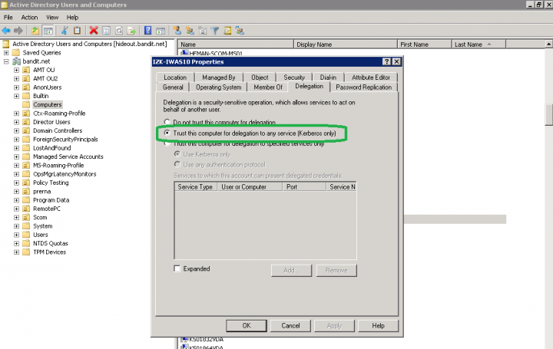Click the red Delete toolbar icon
Screen dimensions: 553x349
pyautogui.click(x=93, y=31)
